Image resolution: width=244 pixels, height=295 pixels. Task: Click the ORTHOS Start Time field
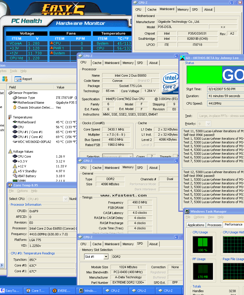(x=225, y=89)
